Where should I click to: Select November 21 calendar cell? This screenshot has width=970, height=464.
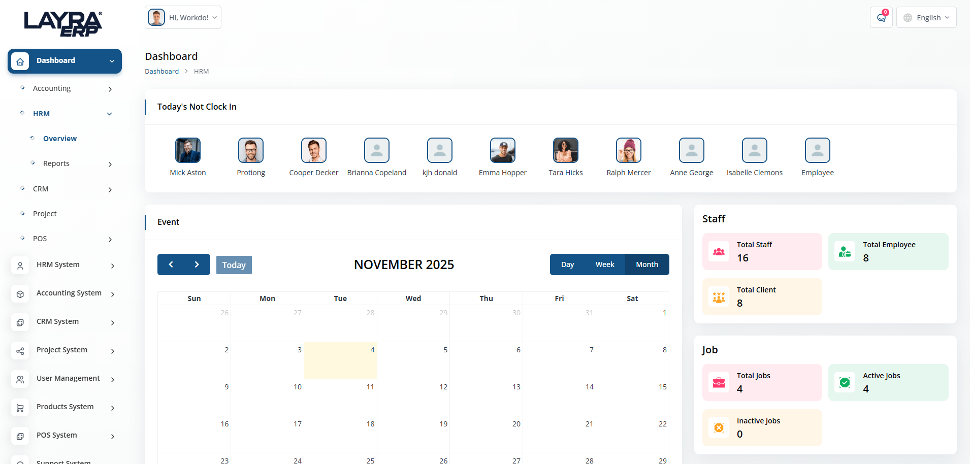click(x=559, y=435)
